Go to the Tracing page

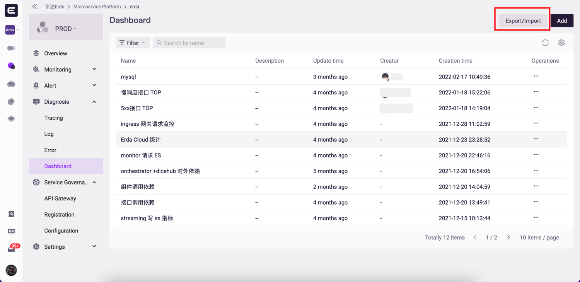pos(53,118)
